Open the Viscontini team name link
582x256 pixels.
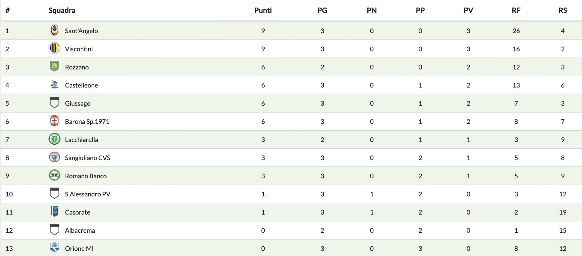pyautogui.click(x=79, y=49)
